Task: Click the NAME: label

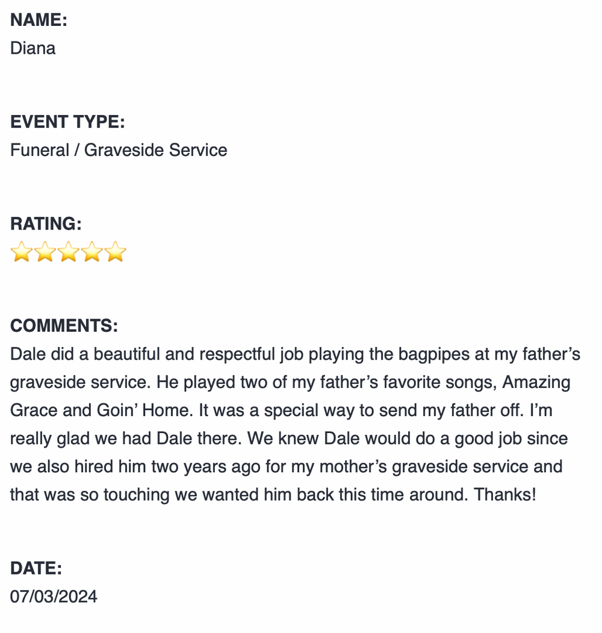Action: point(39,20)
